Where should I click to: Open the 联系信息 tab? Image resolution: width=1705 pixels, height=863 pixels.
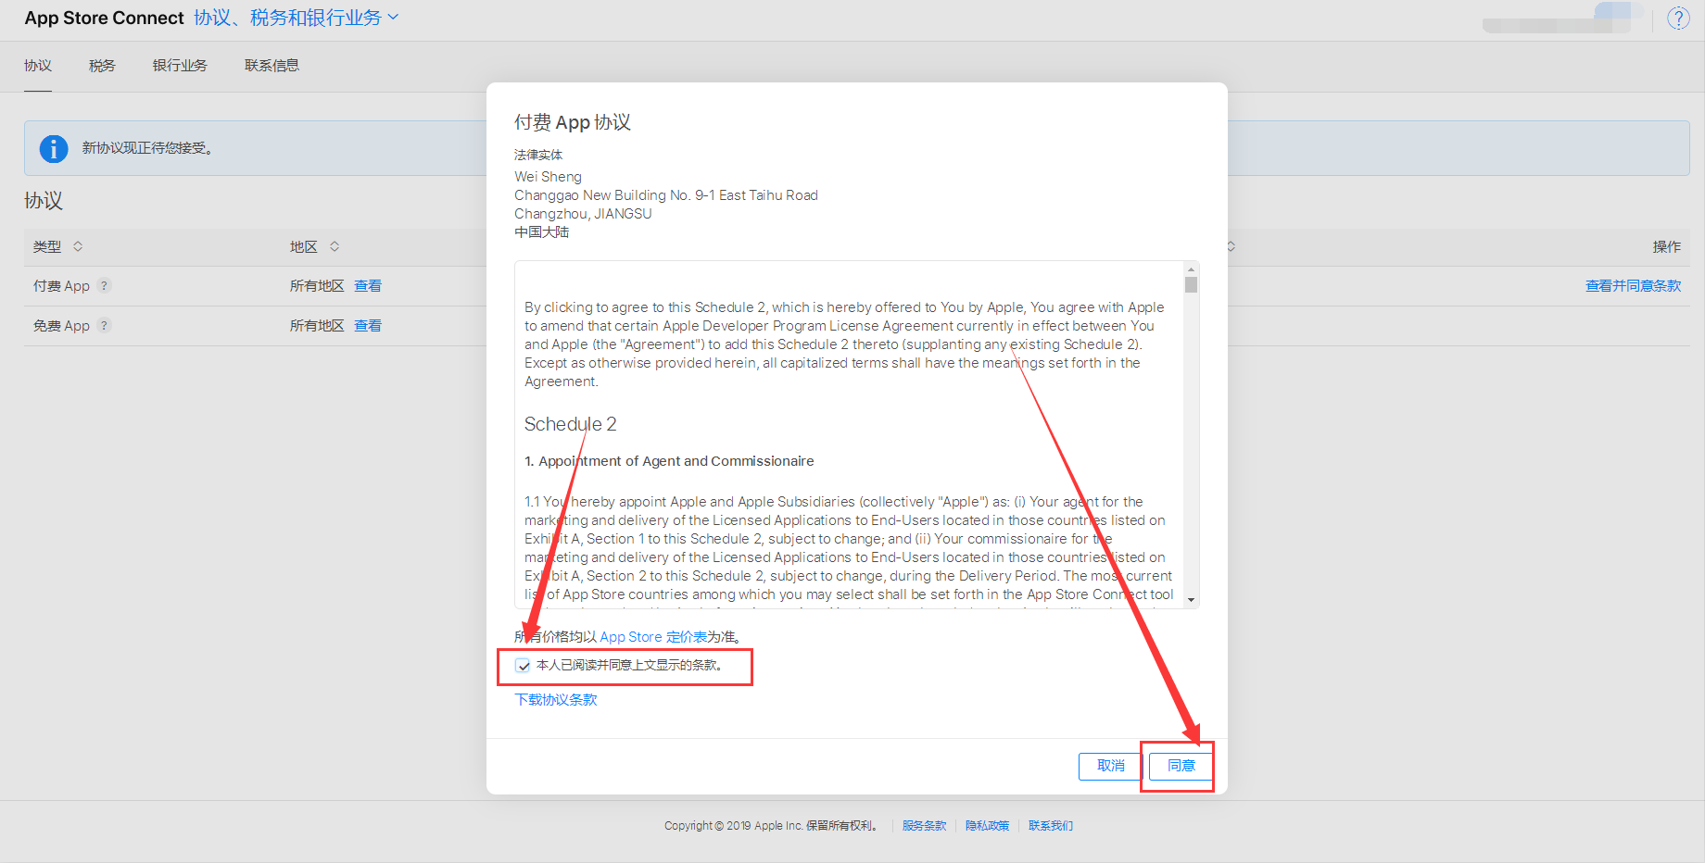pos(272,66)
